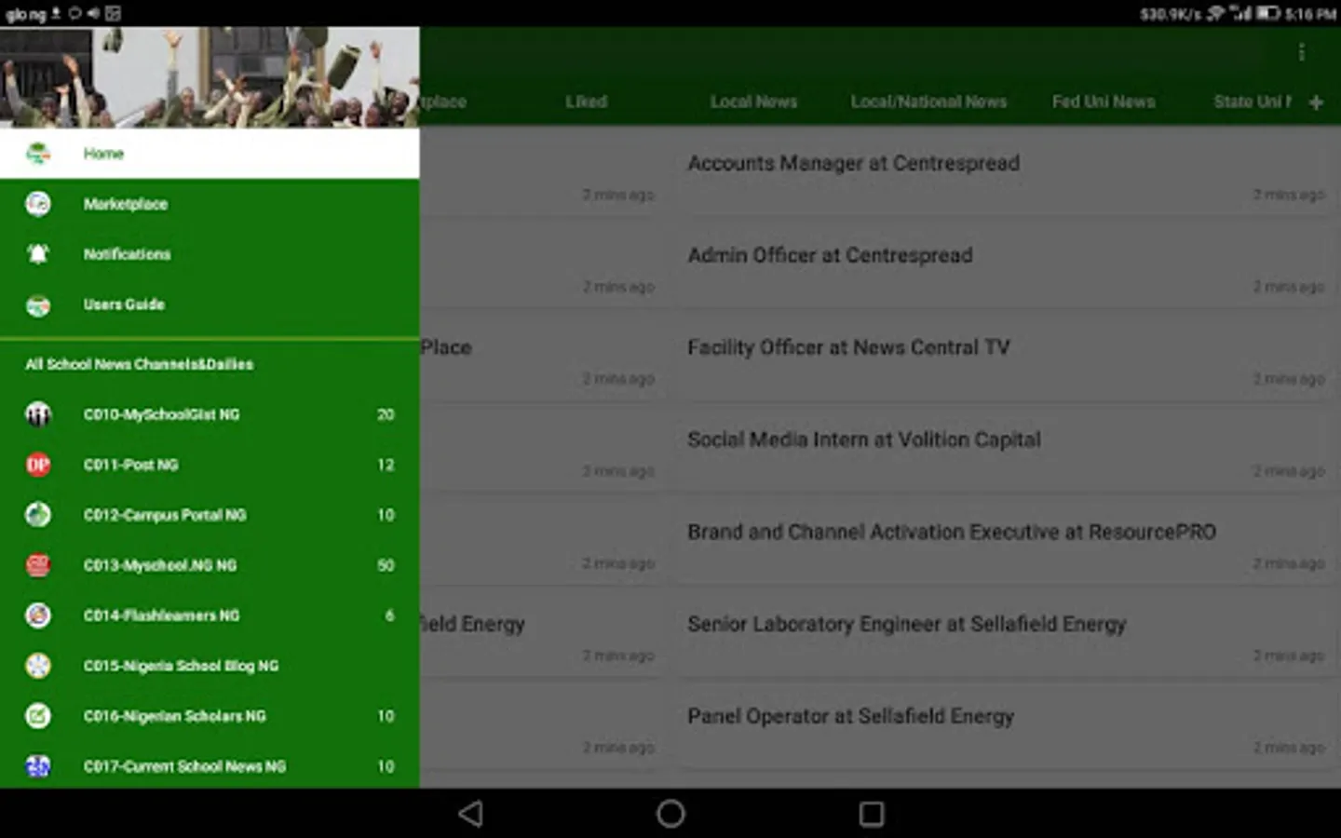This screenshot has height=838, width=1341.
Task: Select the C017-Current School News NG channel
Action: [x=183, y=766]
